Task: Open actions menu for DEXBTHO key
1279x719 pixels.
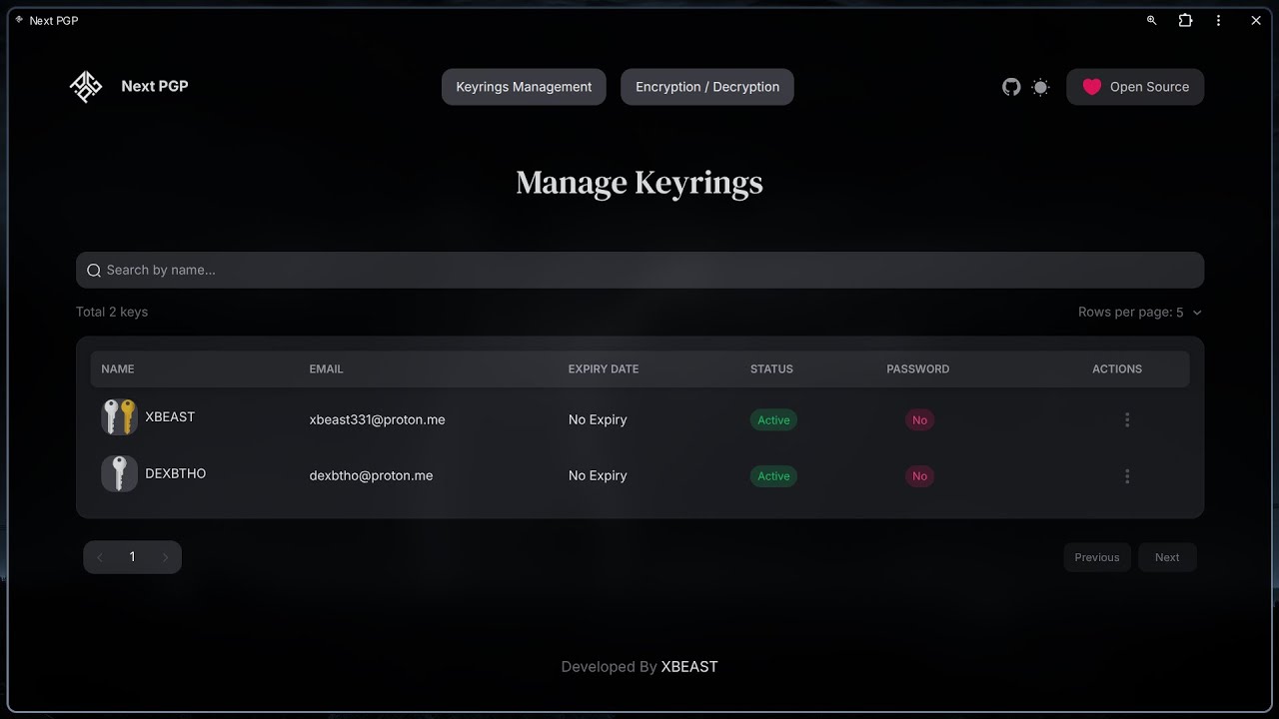Action: point(1127,476)
